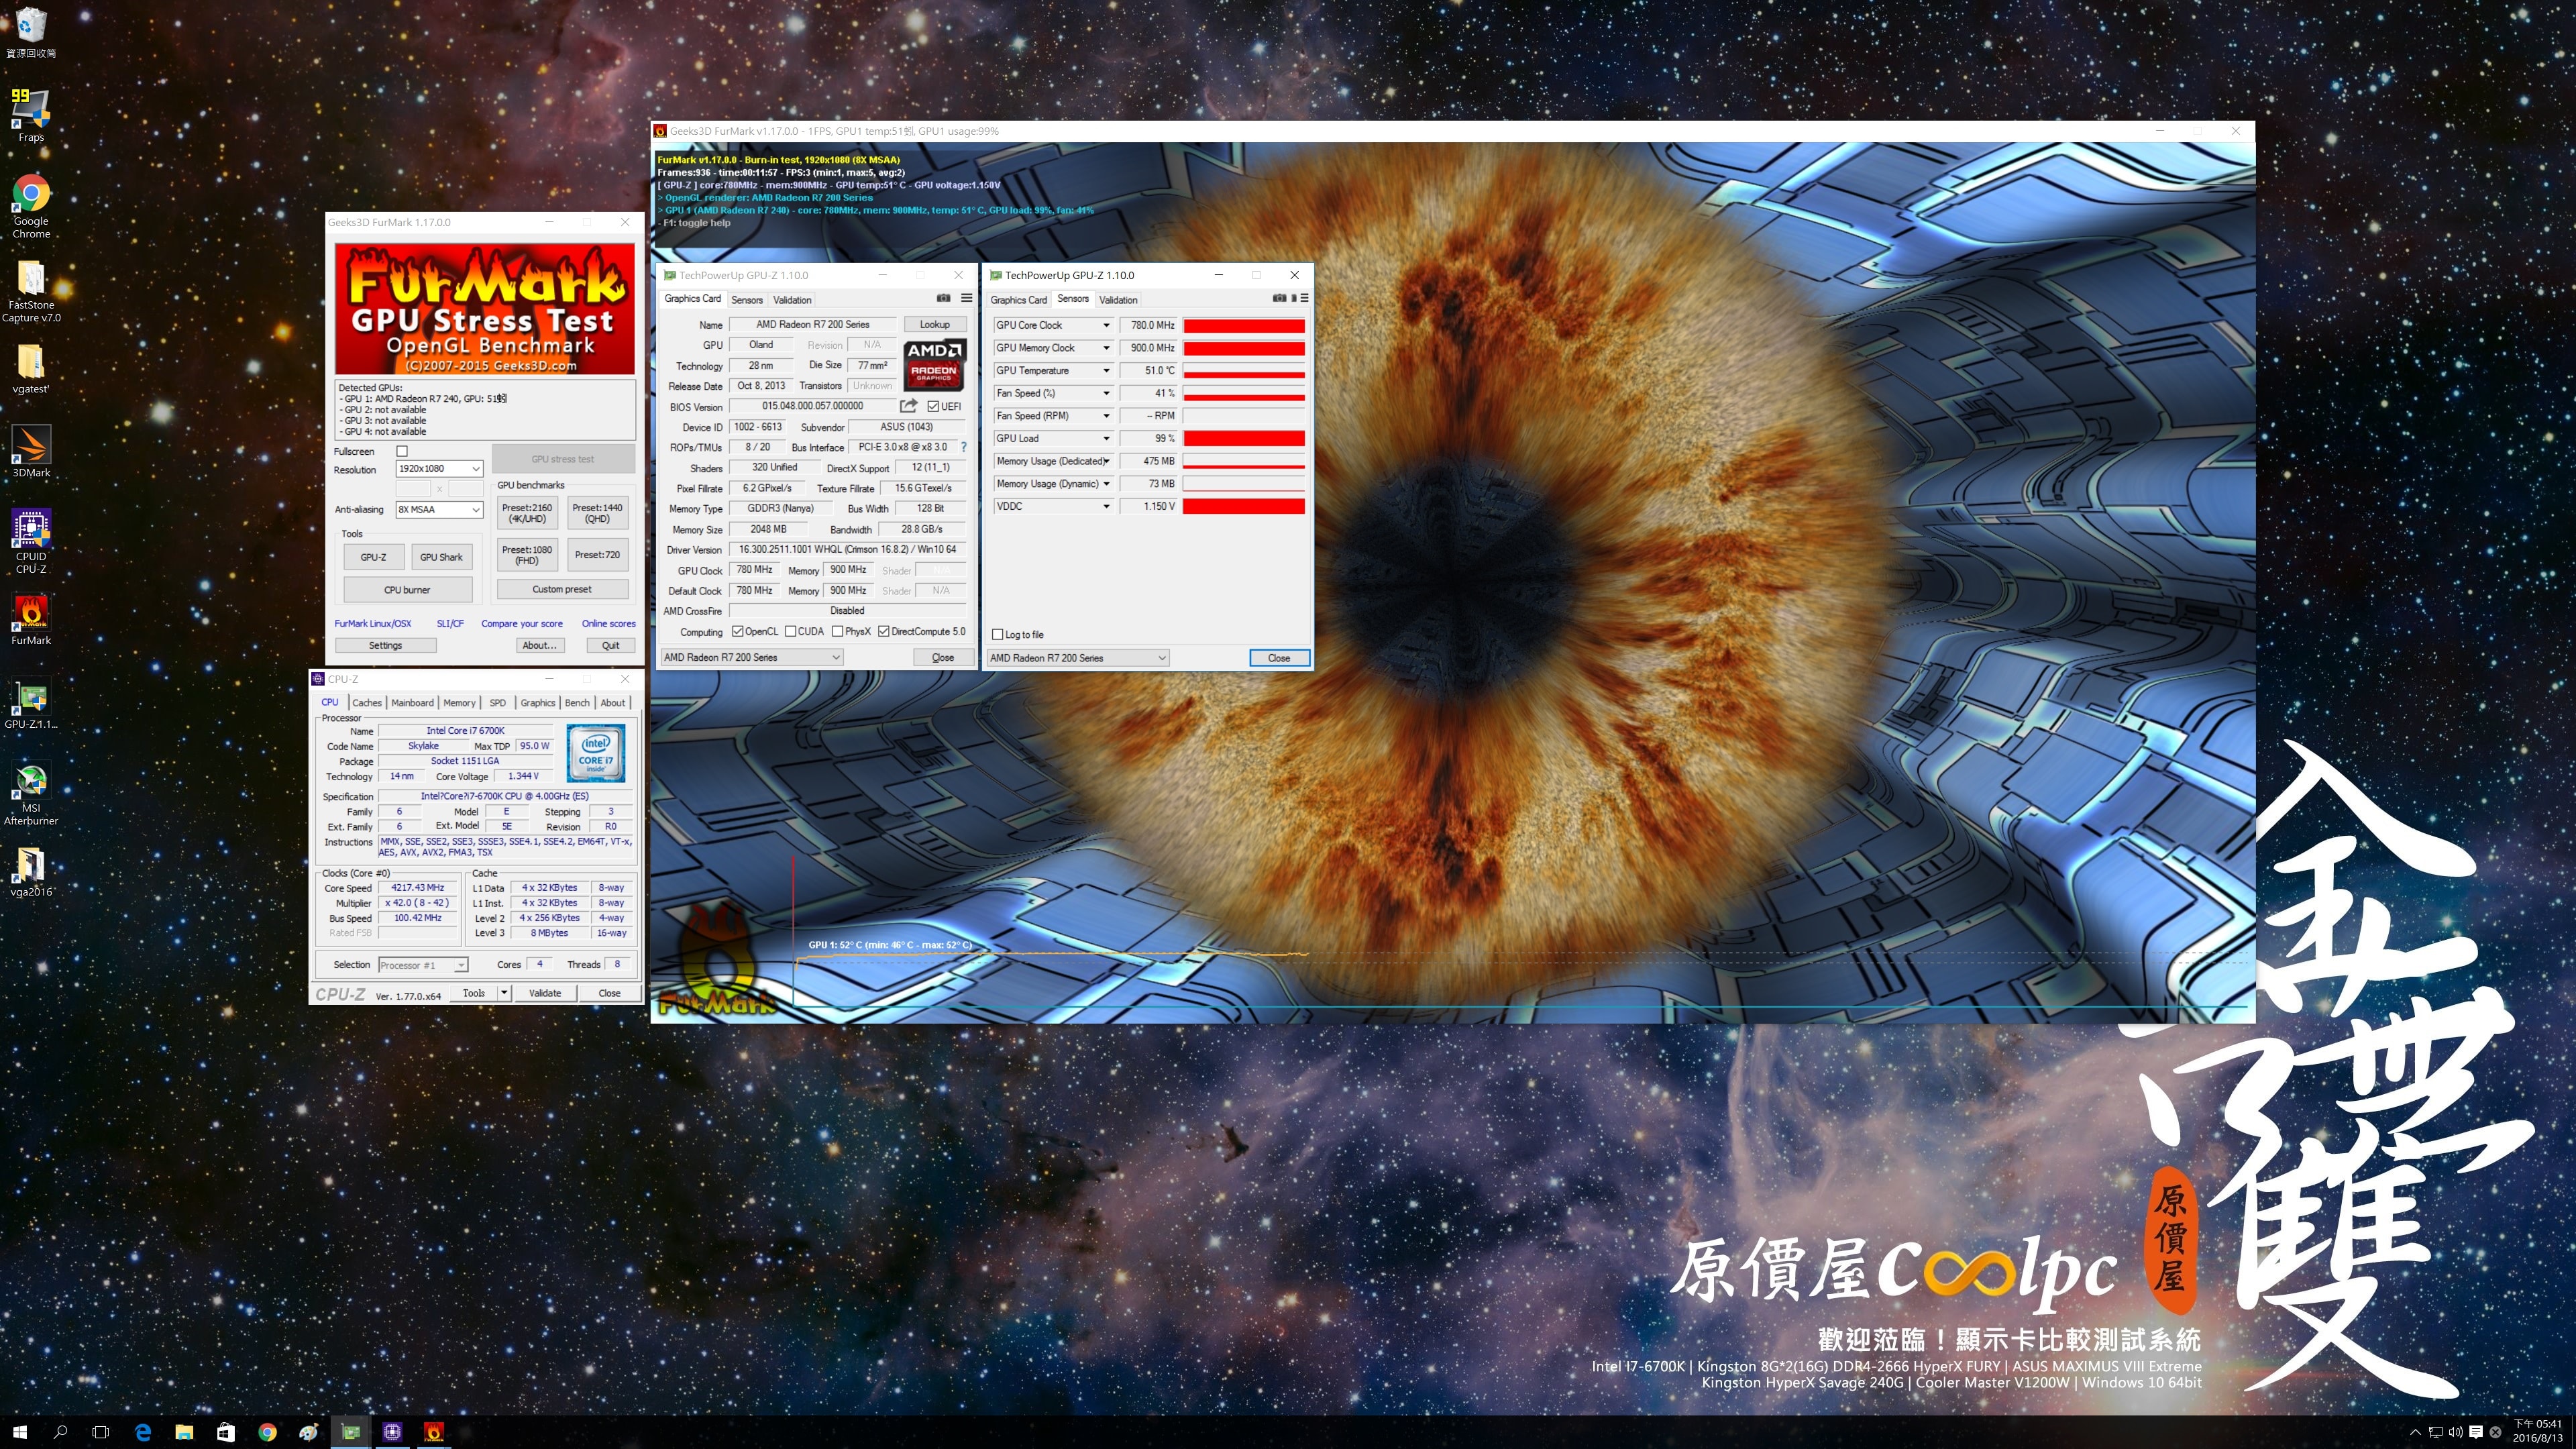2576x1449 pixels.
Task: Open the GPU-Z desktop shortcut
Action: tap(31, 704)
